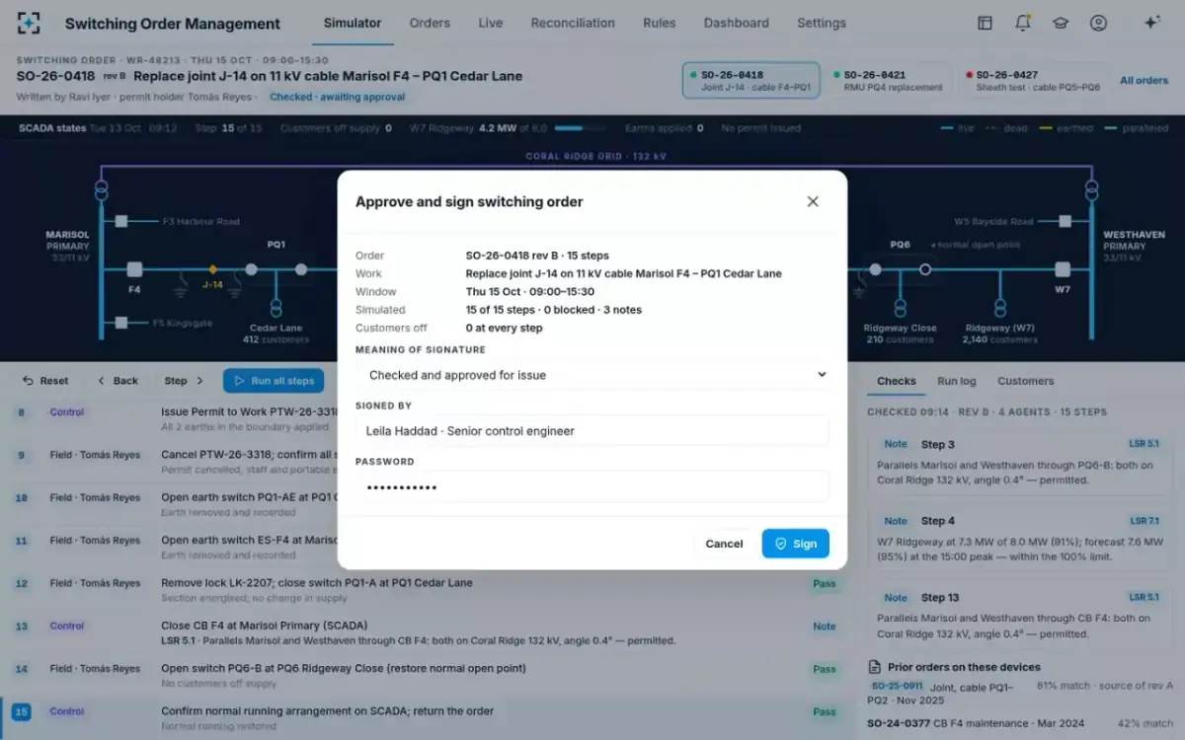
Task: Click the Signed by field
Action: 592,431
